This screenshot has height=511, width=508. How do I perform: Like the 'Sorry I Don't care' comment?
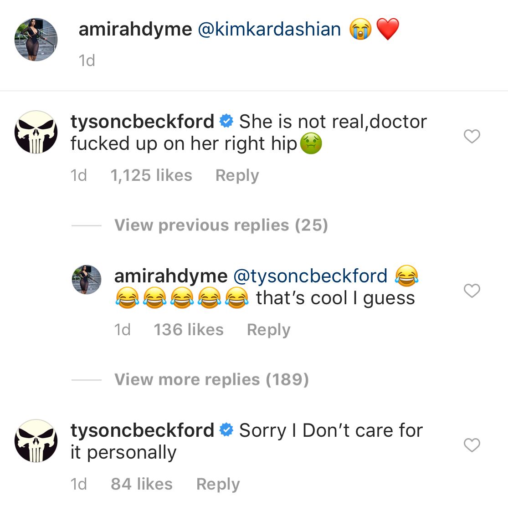472,445
